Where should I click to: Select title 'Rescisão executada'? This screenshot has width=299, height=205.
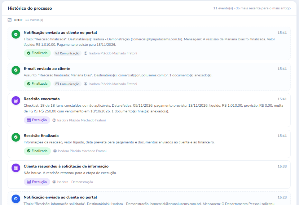(x=41, y=99)
